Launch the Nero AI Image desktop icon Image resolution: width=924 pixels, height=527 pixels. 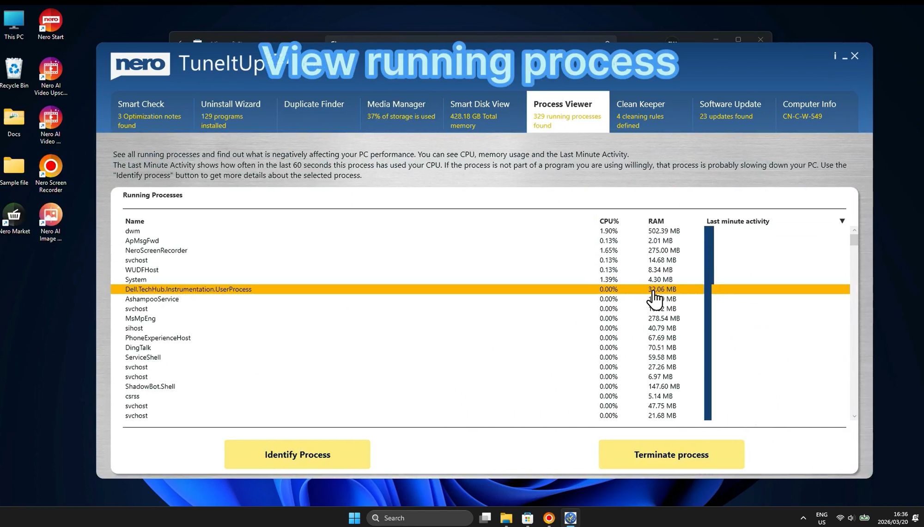point(50,216)
